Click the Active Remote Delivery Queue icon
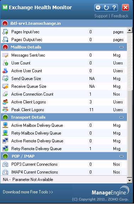134x204 pixels. [5, 141]
